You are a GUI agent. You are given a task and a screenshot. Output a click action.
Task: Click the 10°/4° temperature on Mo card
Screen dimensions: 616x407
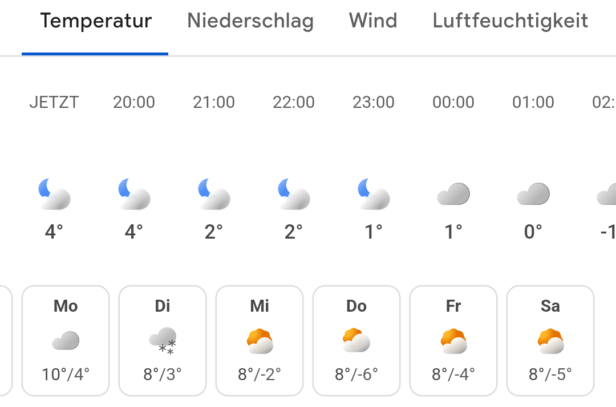point(66,374)
